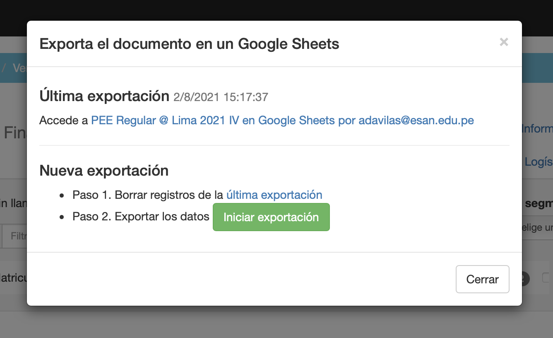The image size is (553, 338).
Task: Open the Inform link in the background page
Action: 537,128
